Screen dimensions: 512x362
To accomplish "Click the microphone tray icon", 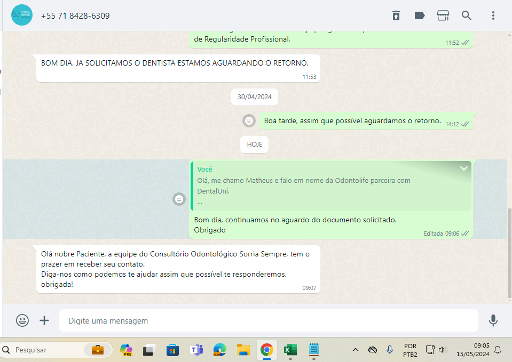I will coord(390,350).
